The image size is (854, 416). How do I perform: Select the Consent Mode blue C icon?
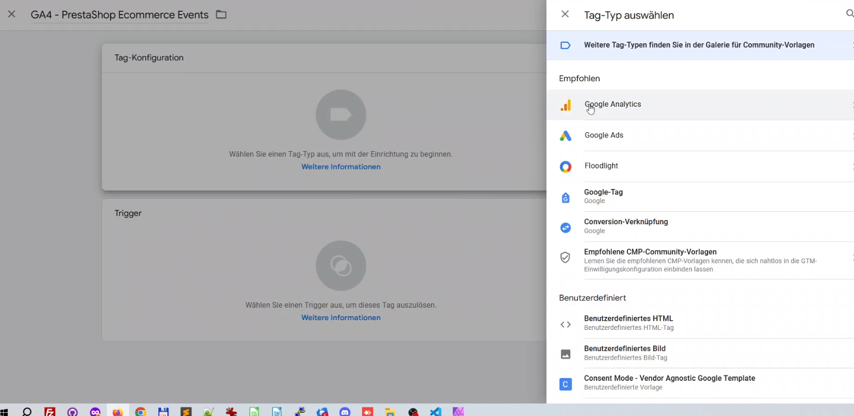566,384
